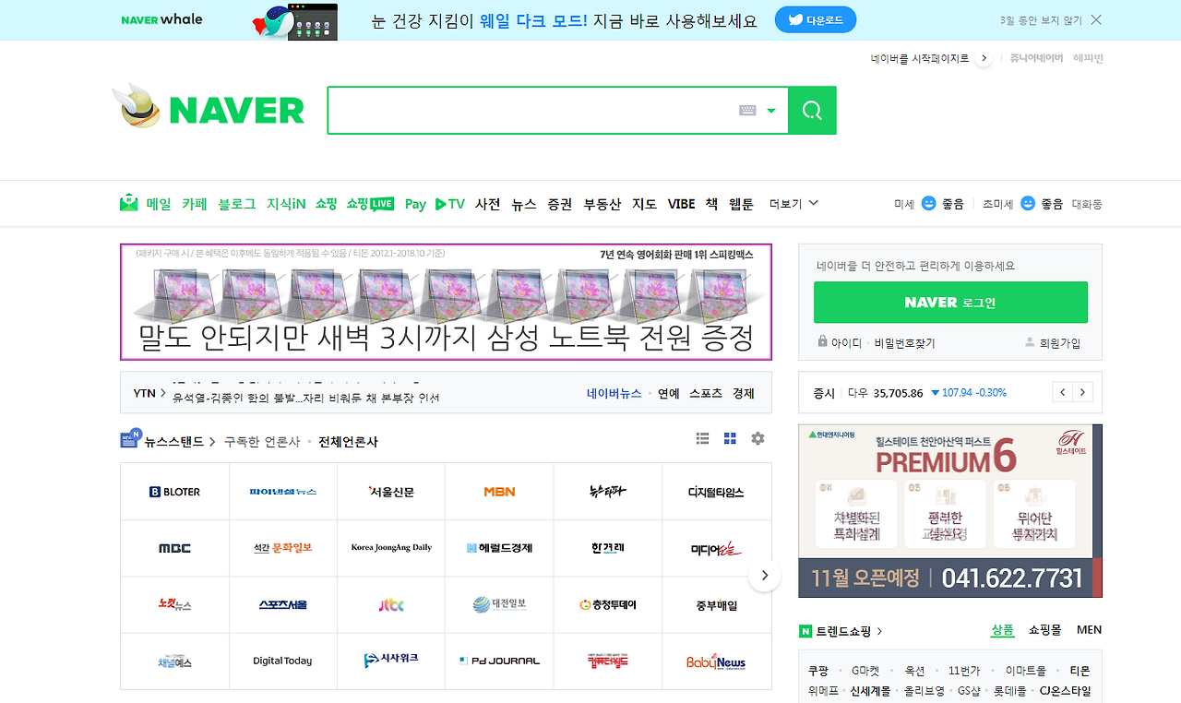Click 뉴스스탠드 newsstand icon
This screenshot has height=703, width=1181.
point(130,439)
